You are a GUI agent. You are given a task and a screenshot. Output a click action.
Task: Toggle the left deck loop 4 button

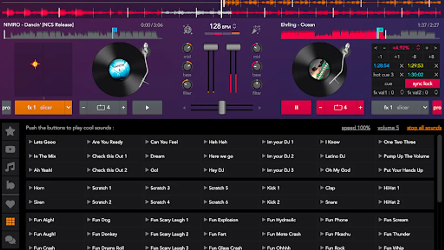point(103,107)
